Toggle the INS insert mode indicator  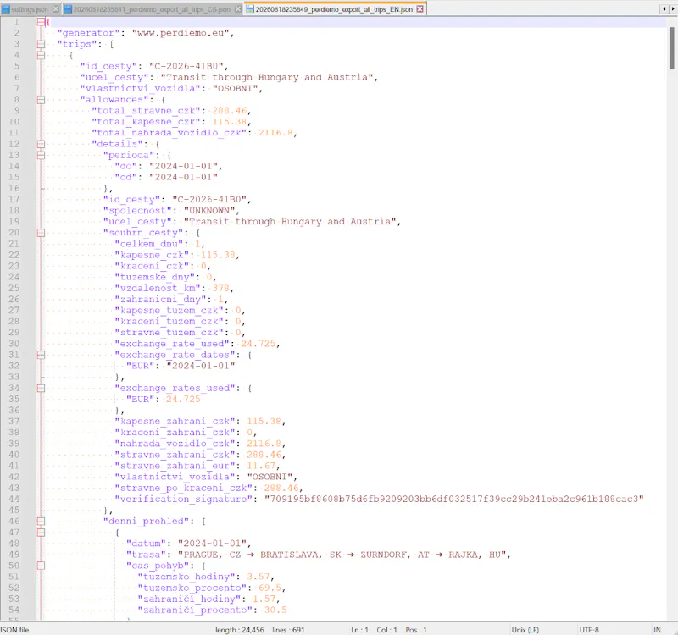tap(658, 630)
